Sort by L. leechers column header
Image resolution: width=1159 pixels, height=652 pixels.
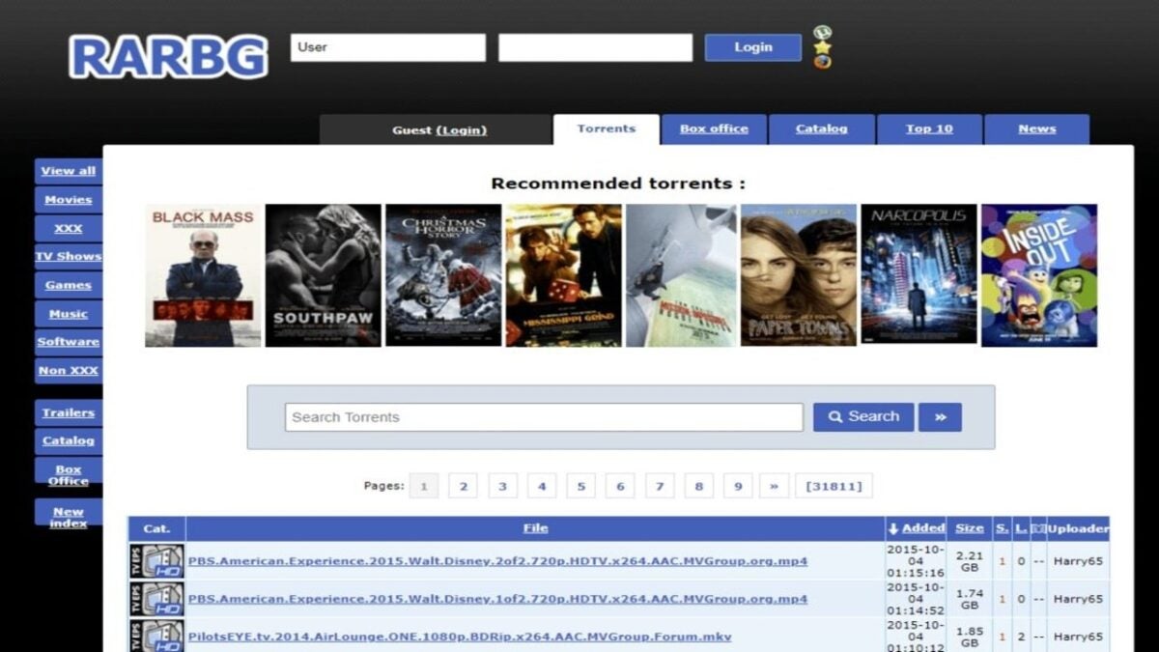click(1021, 528)
